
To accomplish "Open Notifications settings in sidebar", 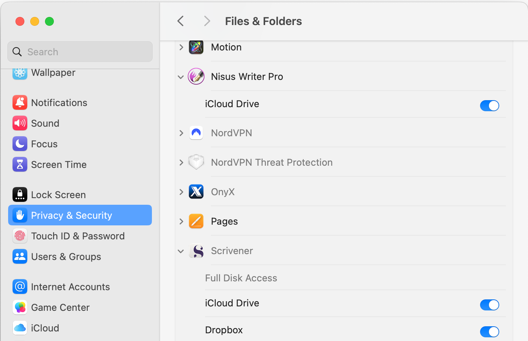I will point(59,103).
